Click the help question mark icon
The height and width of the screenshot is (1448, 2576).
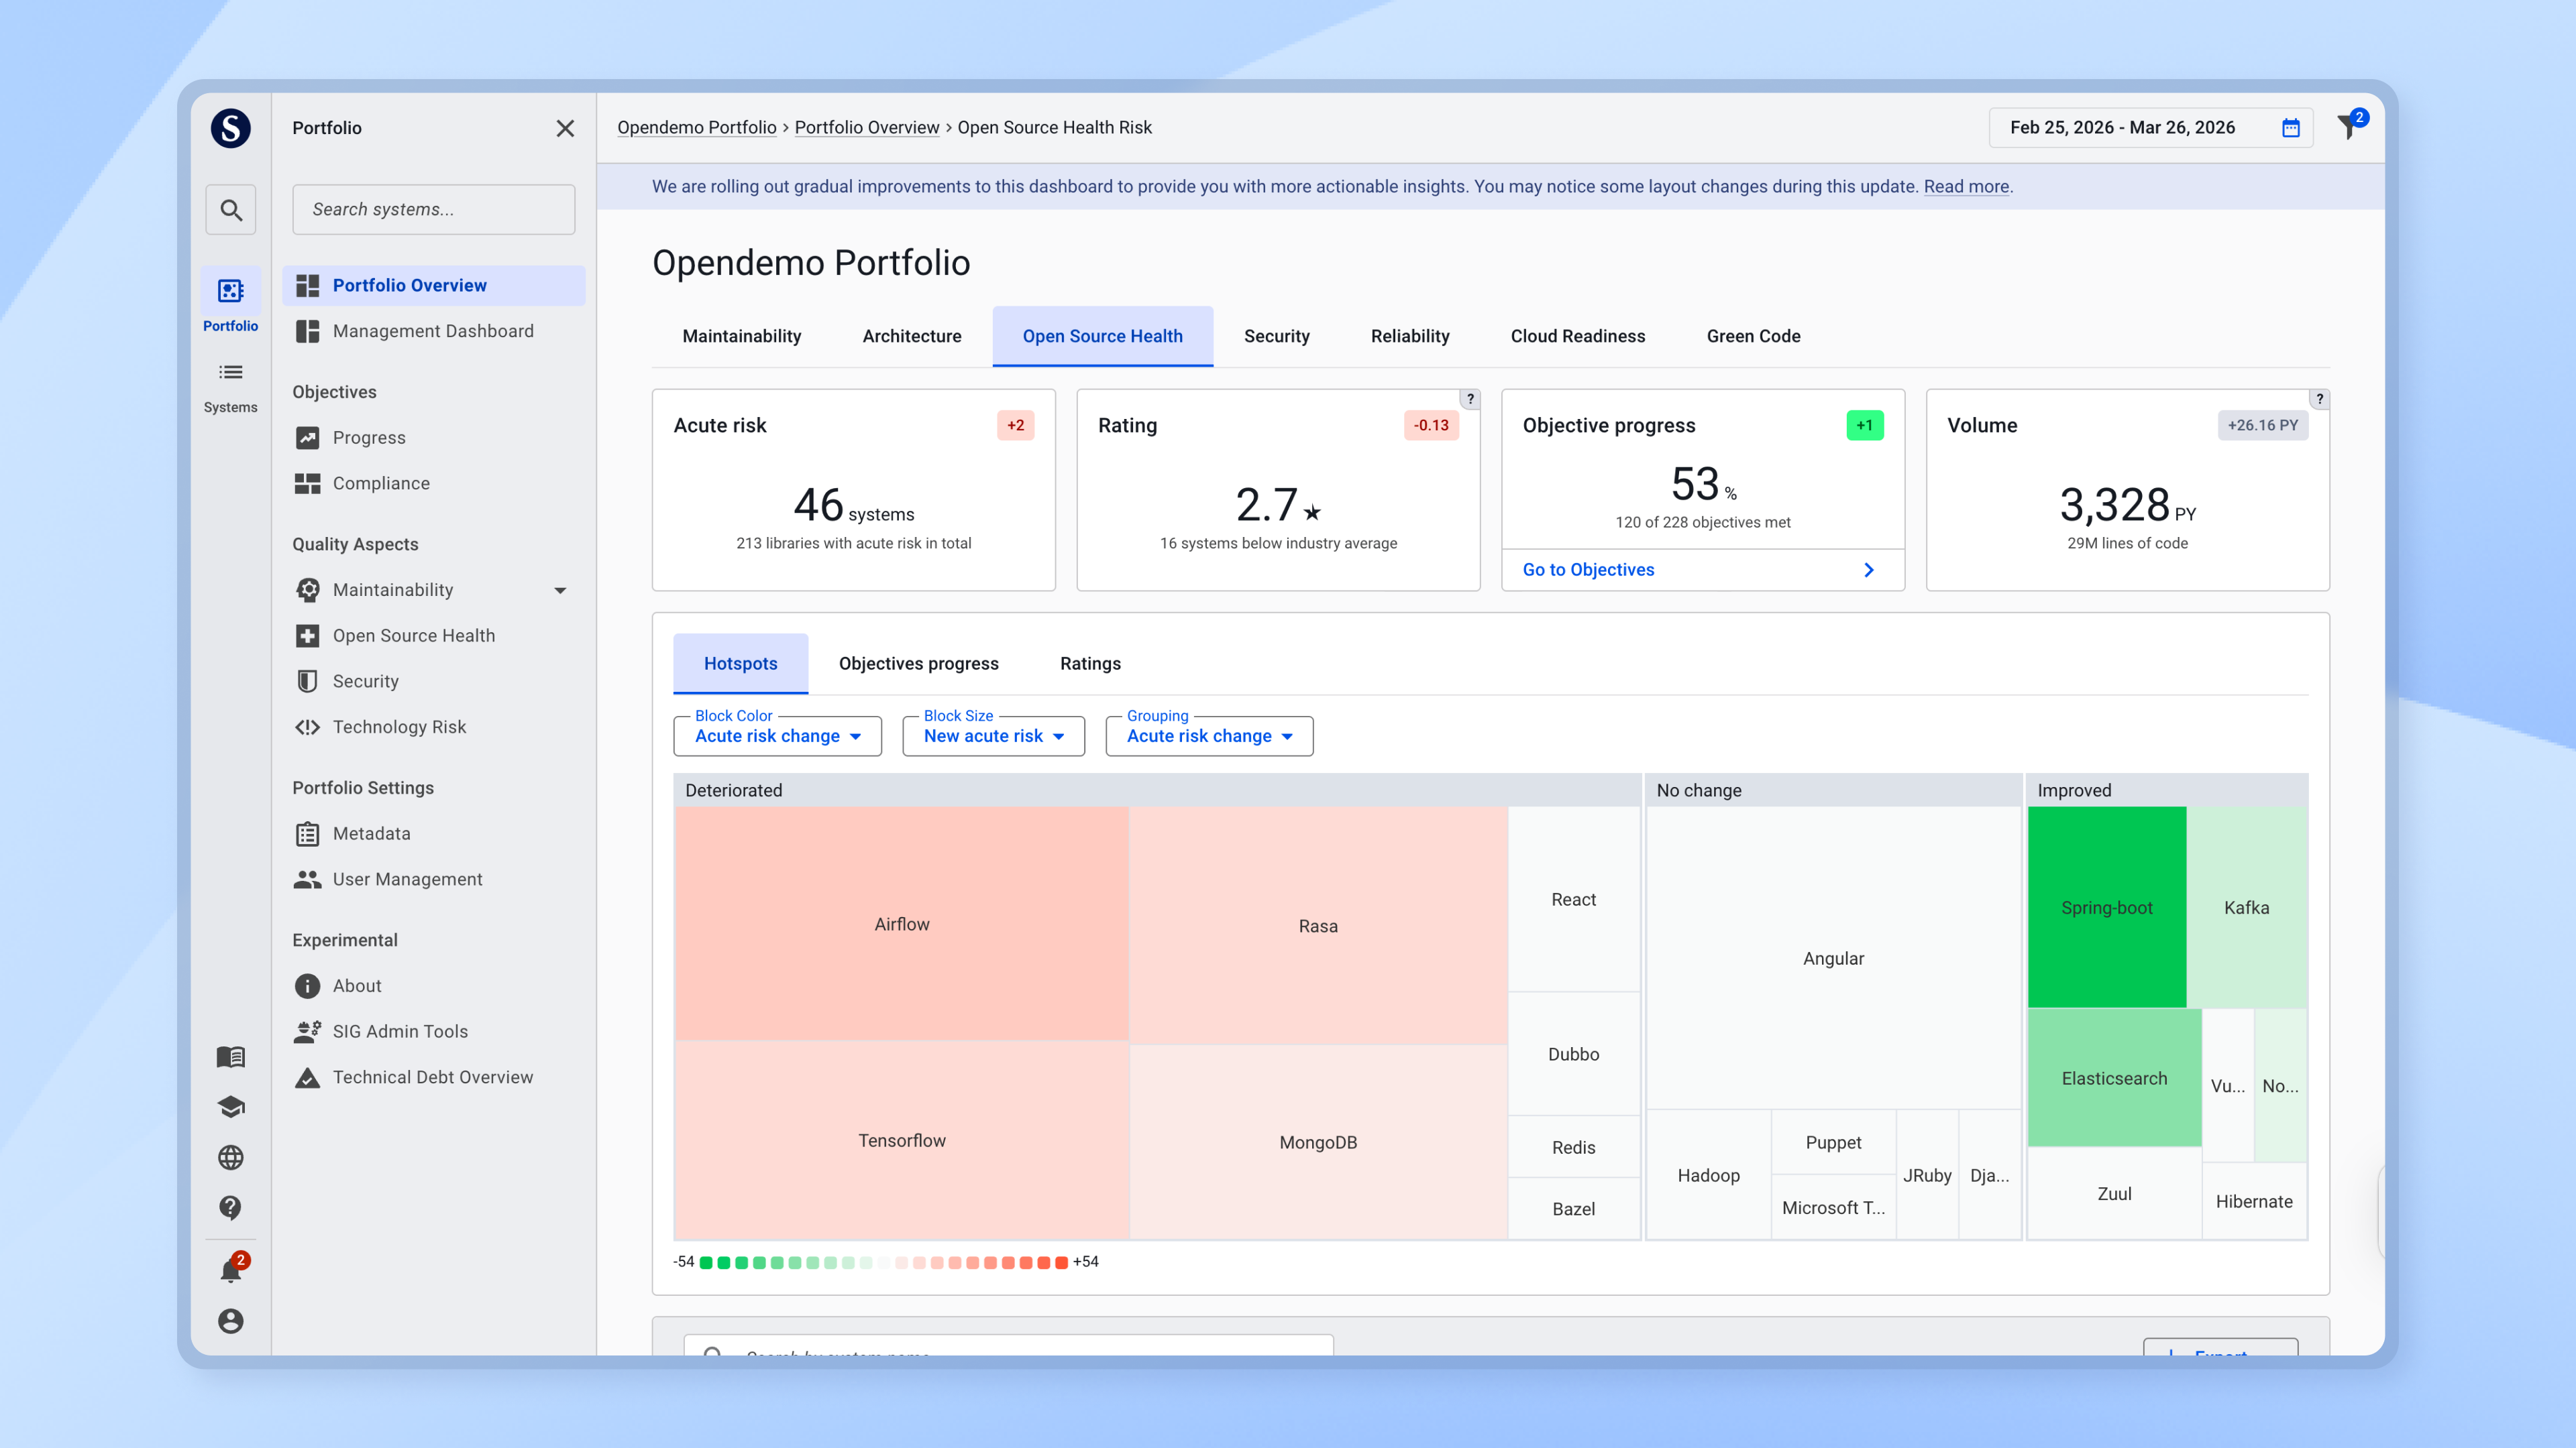point(230,1207)
